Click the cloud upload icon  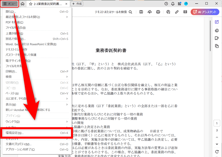click(150, 12)
